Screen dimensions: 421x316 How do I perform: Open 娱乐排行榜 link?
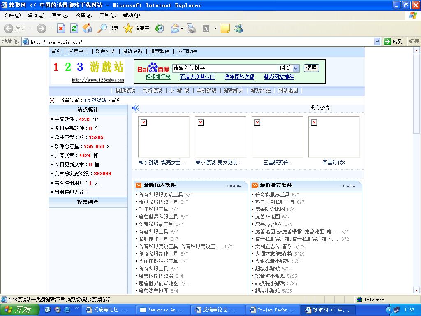158,77
